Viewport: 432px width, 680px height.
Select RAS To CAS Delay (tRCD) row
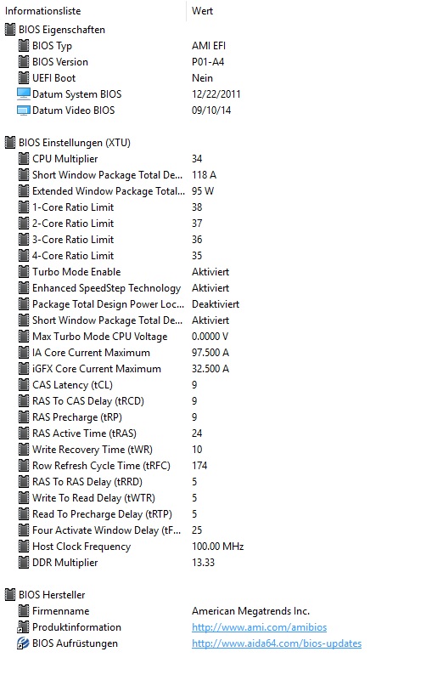(88, 400)
